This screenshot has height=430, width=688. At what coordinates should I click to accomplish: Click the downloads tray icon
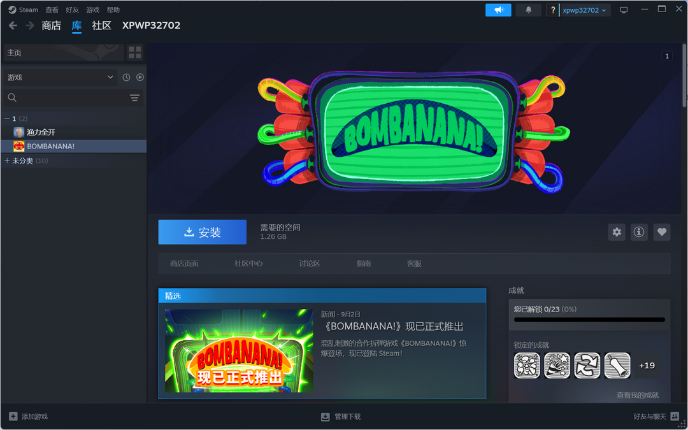point(325,417)
